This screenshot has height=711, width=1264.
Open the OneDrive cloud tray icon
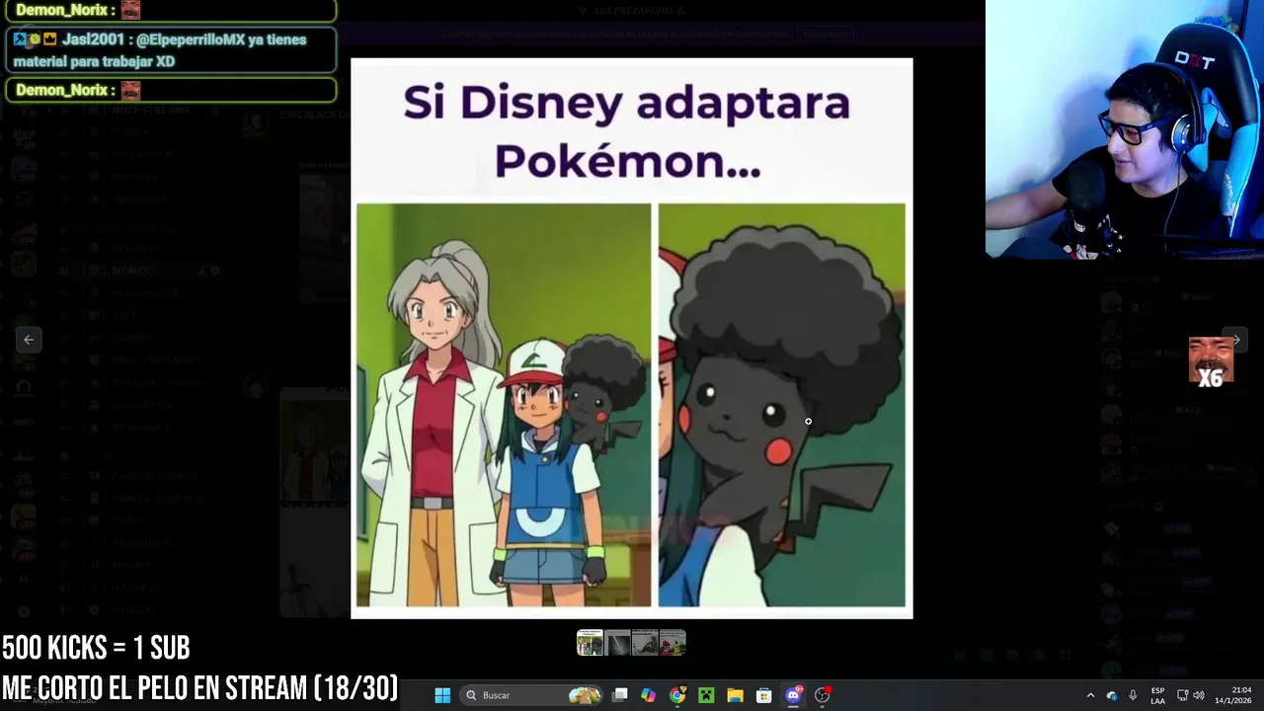pos(1112,695)
